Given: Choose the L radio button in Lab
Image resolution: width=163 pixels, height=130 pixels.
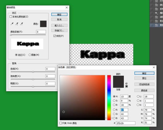Looking at the screenshot, I should (138, 96).
